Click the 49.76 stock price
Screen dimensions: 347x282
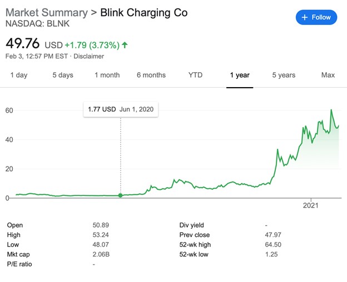23,43
